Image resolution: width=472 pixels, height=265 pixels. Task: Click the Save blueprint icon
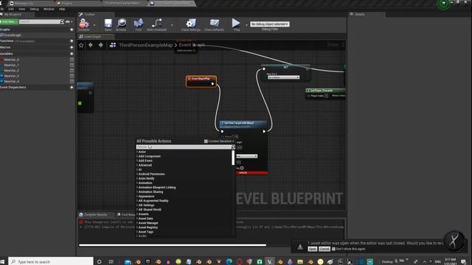(108, 24)
